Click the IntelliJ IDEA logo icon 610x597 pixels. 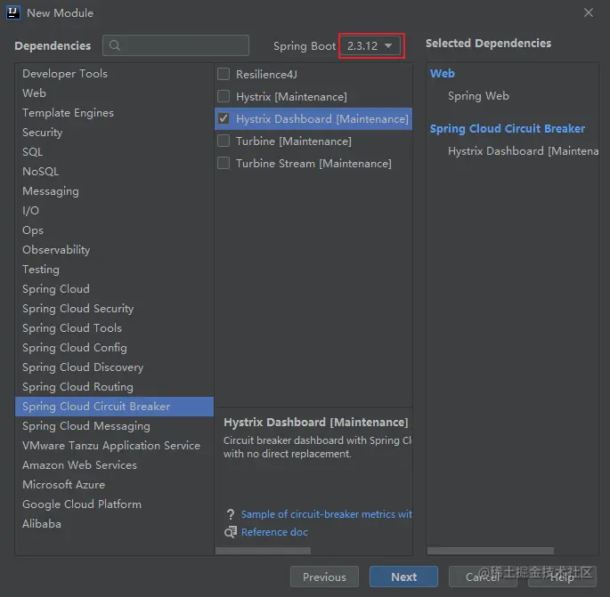point(12,12)
